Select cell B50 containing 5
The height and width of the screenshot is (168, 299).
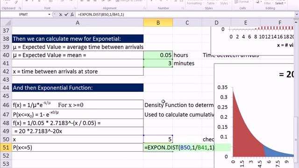pyautogui.click(x=158, y=140)
